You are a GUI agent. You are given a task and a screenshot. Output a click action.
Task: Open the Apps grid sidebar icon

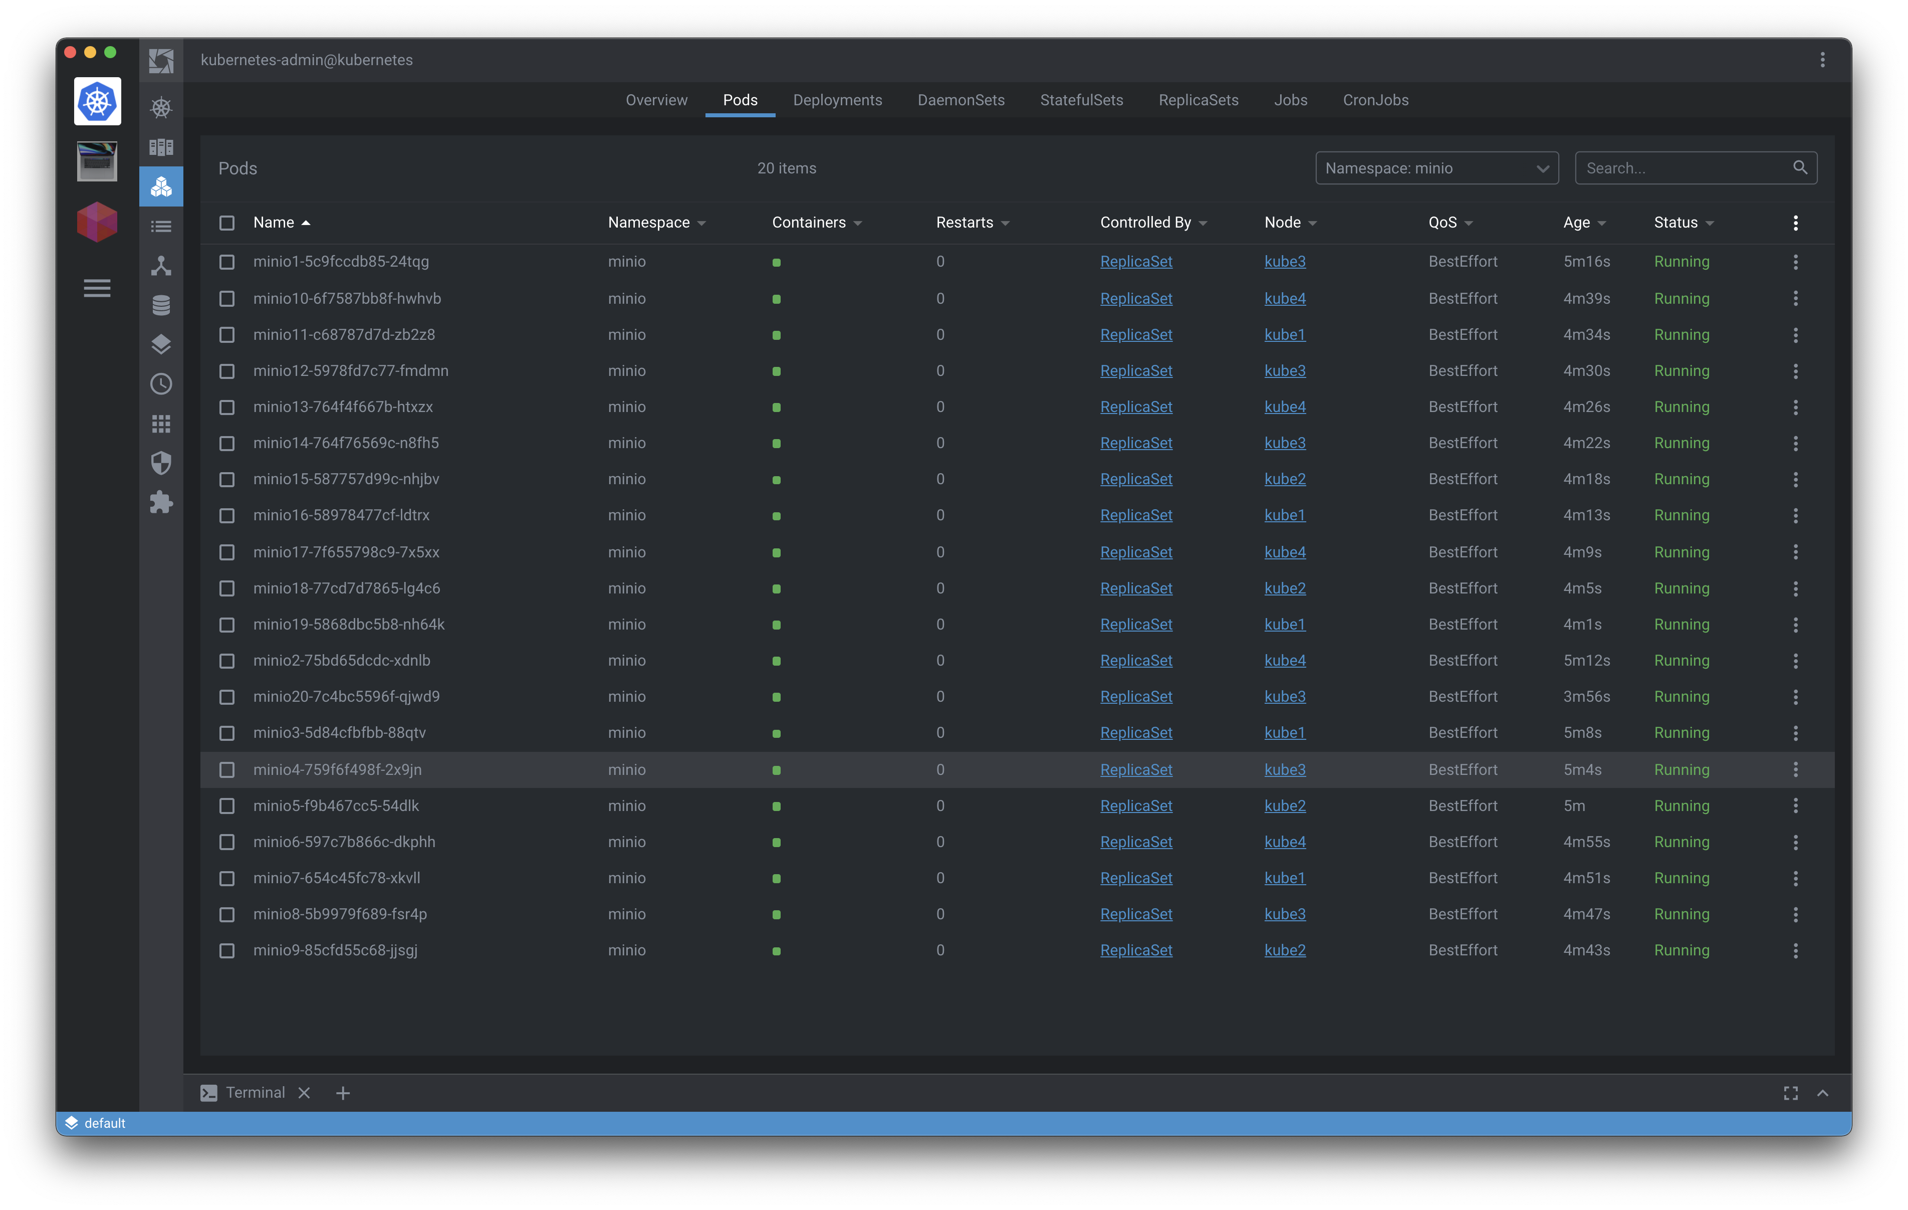coord(162,424)
